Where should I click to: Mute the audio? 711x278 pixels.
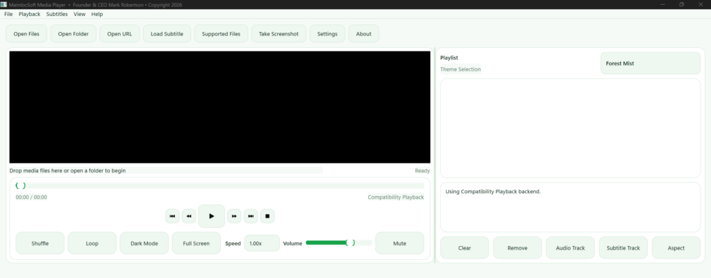[x=399, y=243]
